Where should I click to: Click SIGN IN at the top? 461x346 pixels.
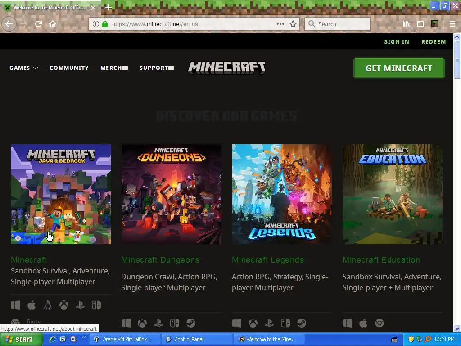pyautogui.click(x=397, y=41)
